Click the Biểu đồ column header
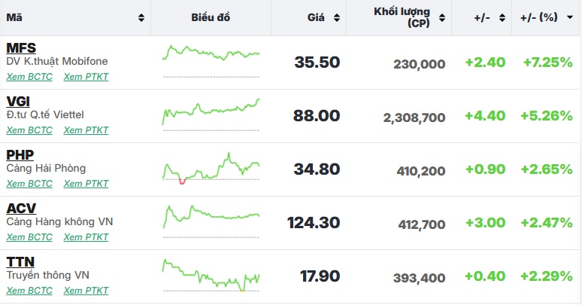Viewport: 582px width, 305px height. [x=211, y=17]
